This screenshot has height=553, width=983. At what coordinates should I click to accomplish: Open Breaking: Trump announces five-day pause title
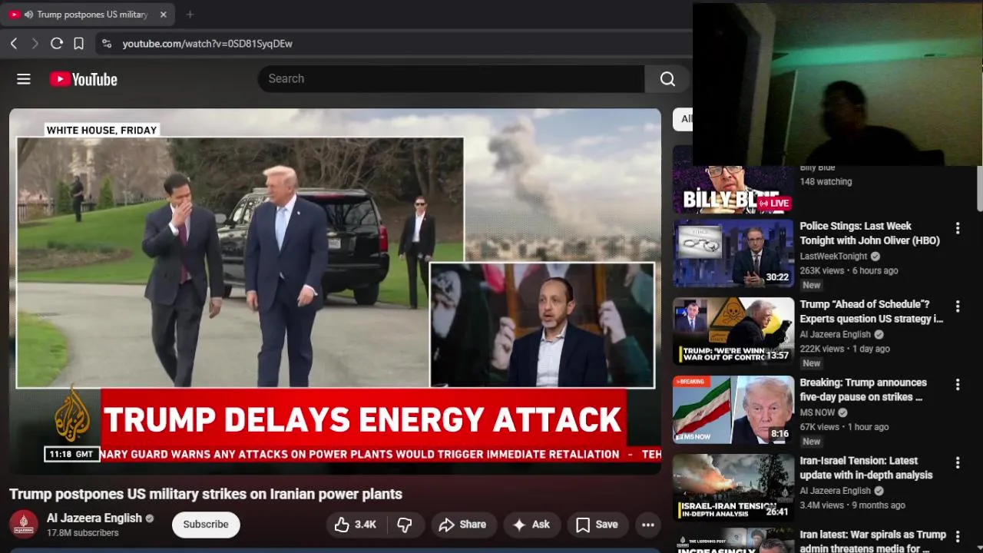pyautogui.click(x=863, y=390)
